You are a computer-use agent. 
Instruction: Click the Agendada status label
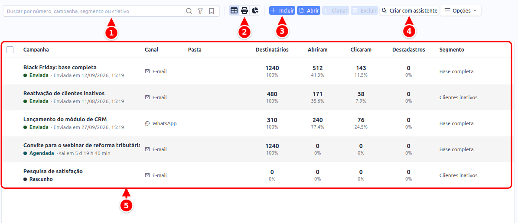pyautogui.click(x=42, y=153)
